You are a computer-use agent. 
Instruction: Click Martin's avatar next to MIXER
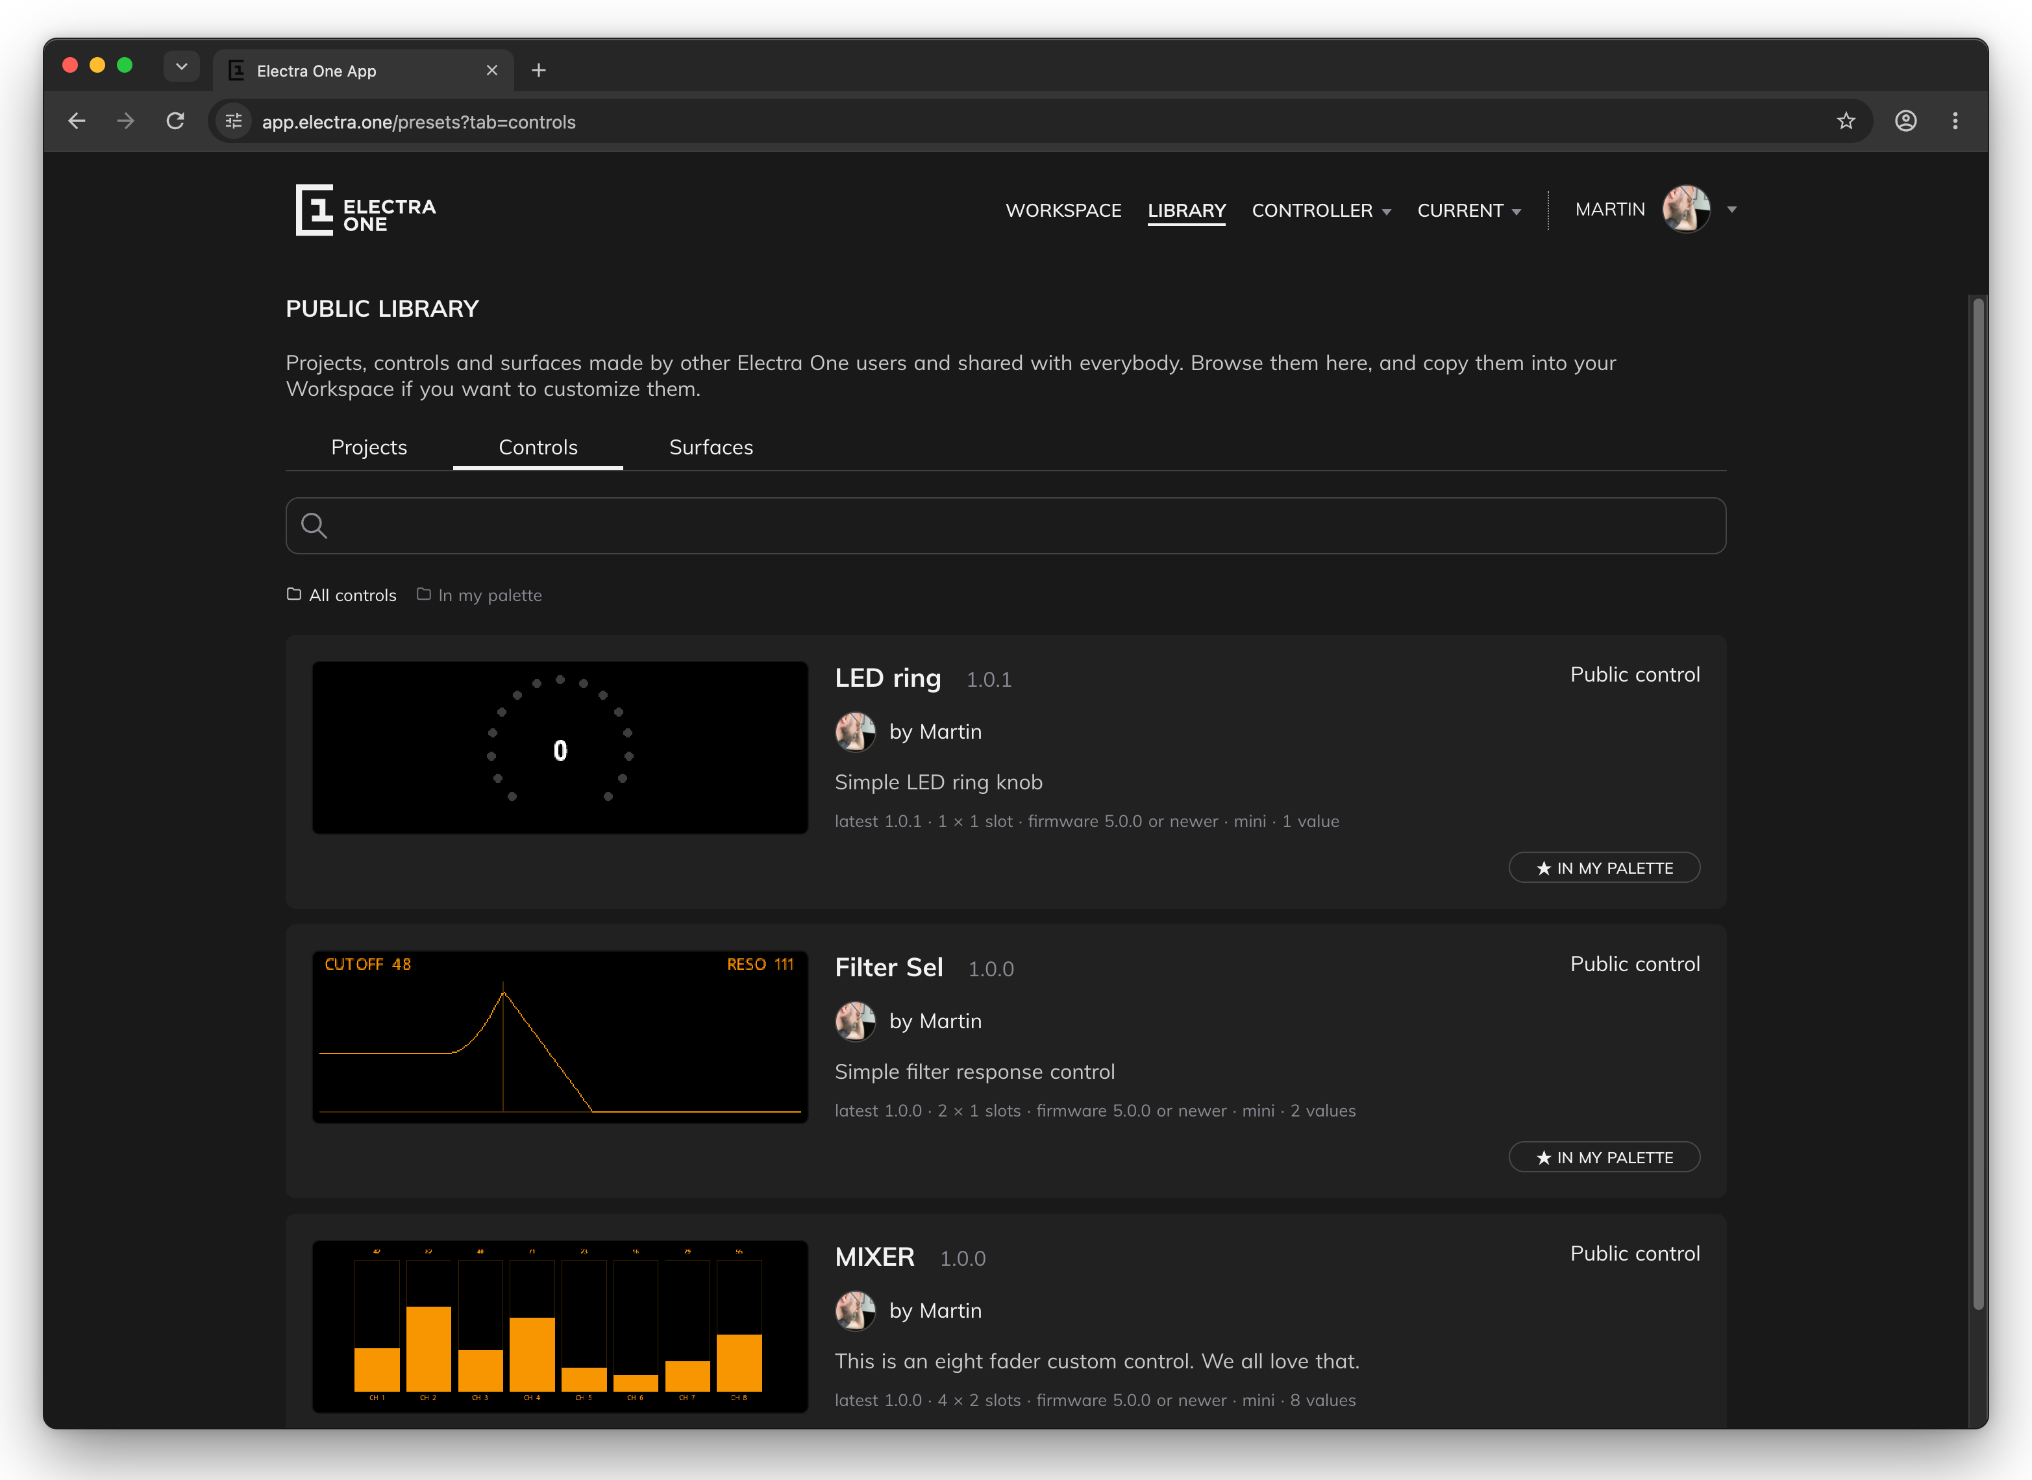click(855, 1311)
